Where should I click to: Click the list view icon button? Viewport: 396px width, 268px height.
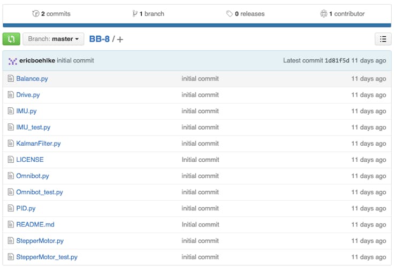[x=383, y=39]
